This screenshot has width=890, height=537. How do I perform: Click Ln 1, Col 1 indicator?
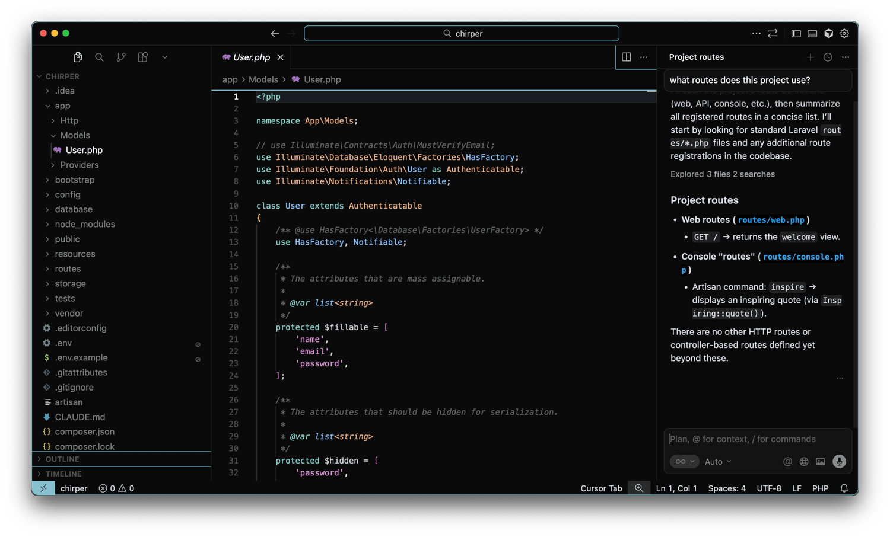[x=676, y=488]
